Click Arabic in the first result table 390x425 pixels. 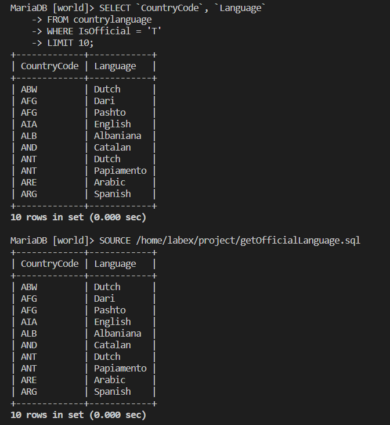pyautogui.click(x=110, y=183)
